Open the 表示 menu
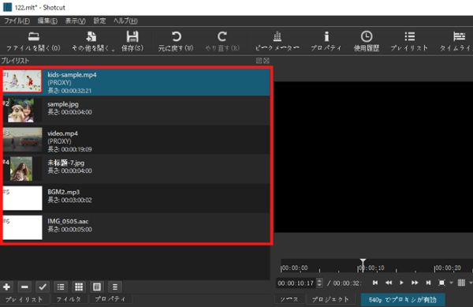Viewport: 473px width, 307px height. 76,21
